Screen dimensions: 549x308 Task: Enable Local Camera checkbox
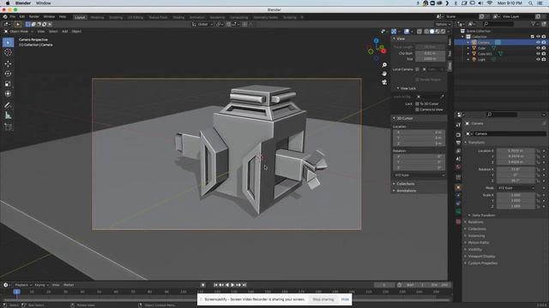tap(417, 69)
